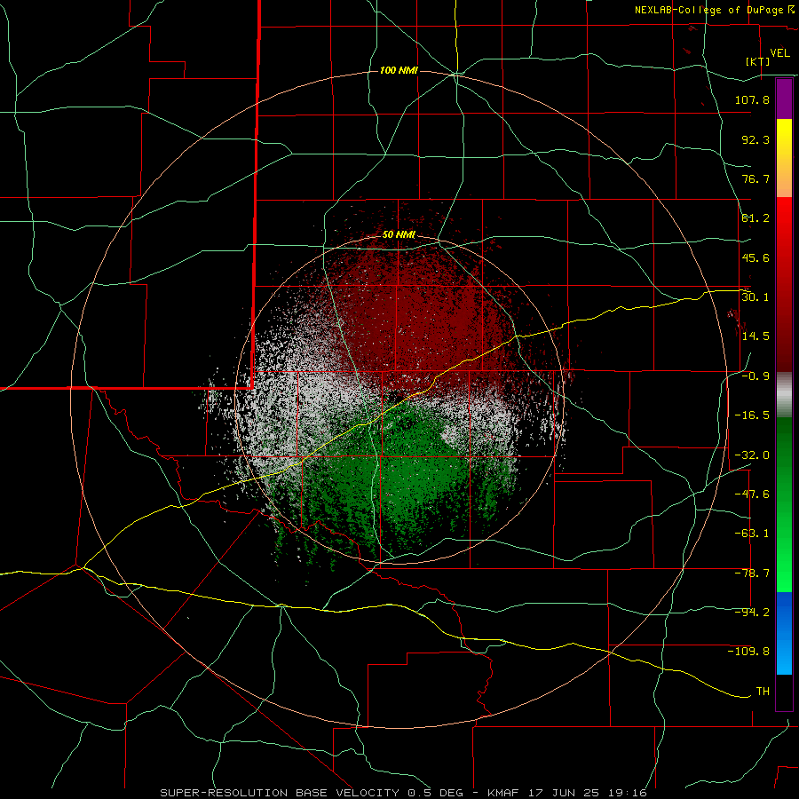Click the [KT] units label
Screen dimensions: 799x799
pos(758,61)
